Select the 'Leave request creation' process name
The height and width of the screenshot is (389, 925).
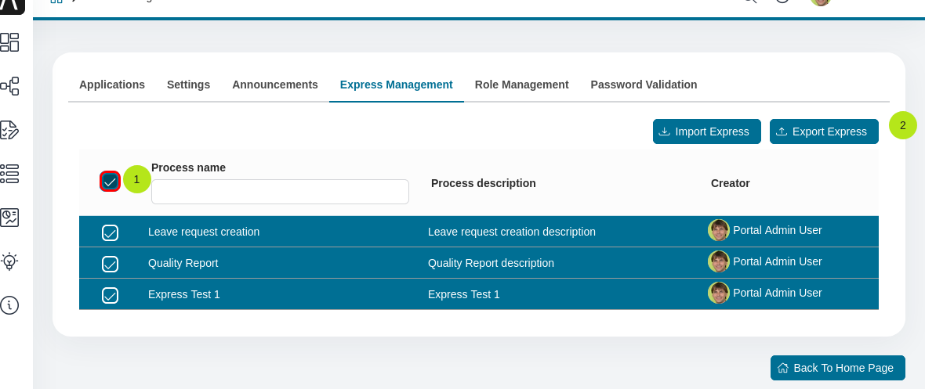pyautogui.click(x=204, y=232)
